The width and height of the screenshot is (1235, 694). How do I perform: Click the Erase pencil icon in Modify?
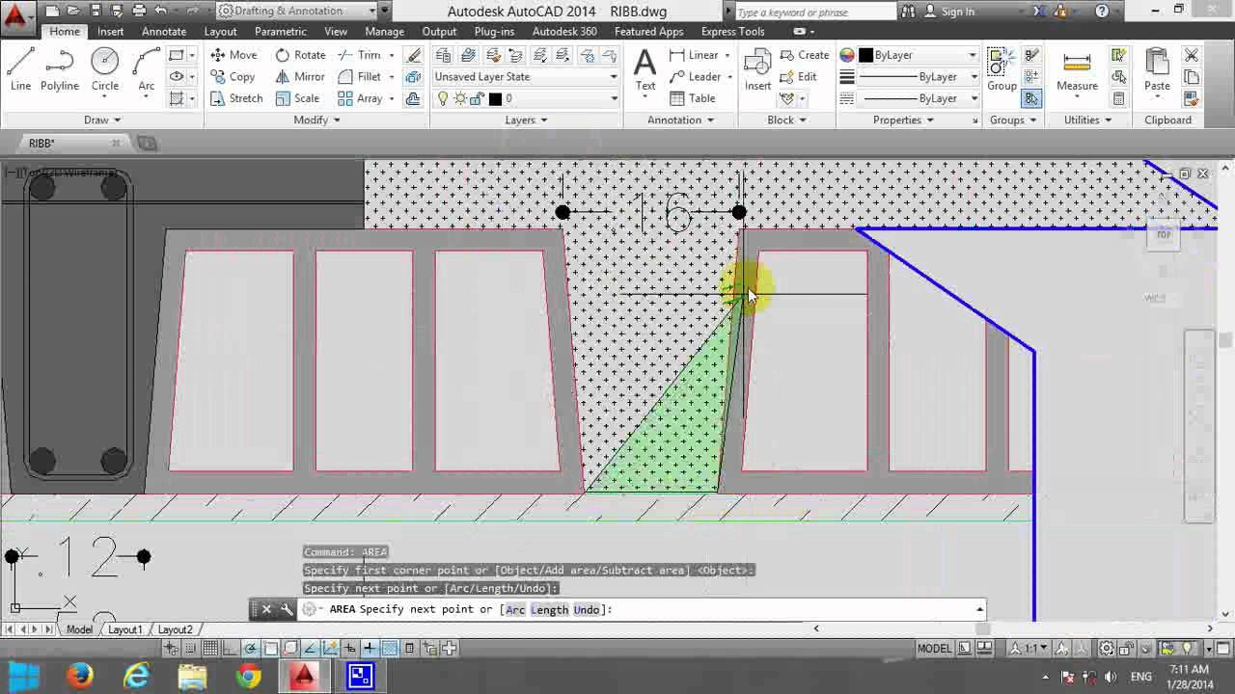[x=414, y=55]
